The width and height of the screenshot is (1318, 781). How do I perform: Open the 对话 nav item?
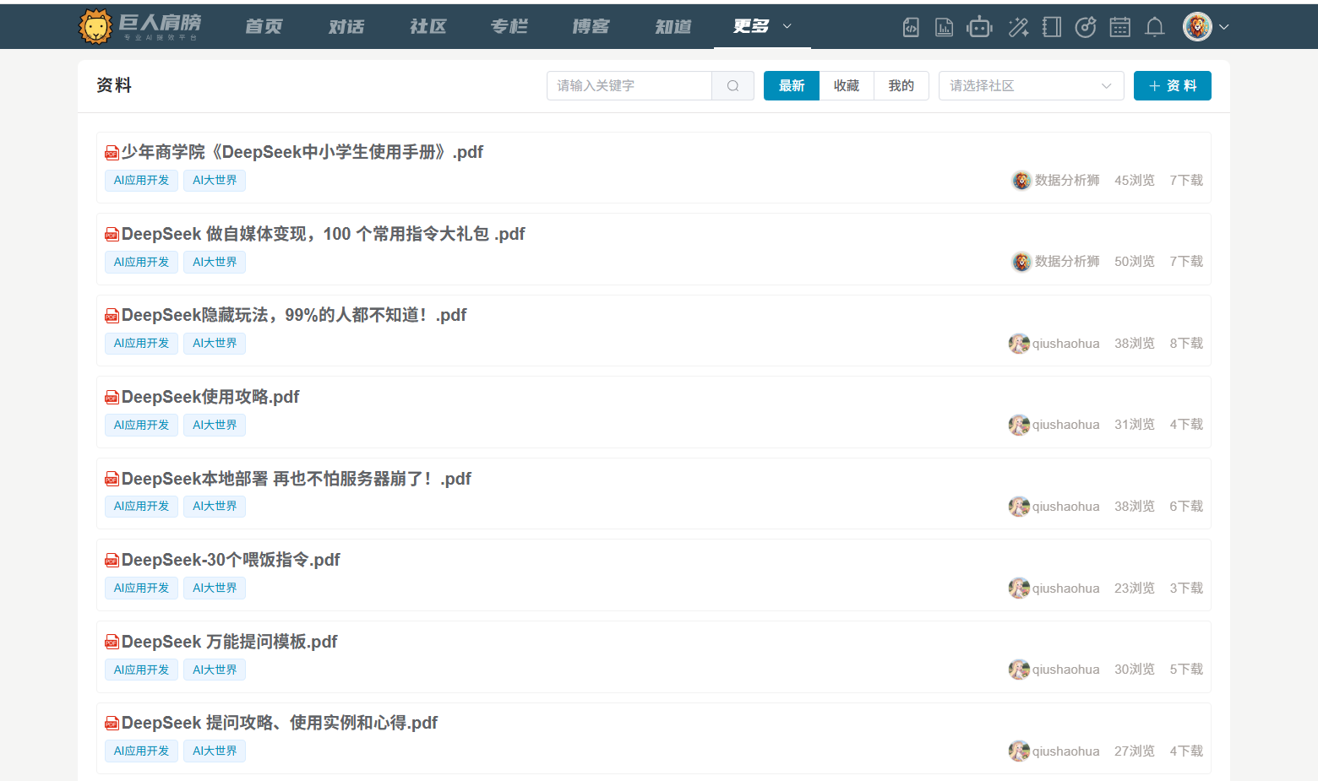tap(346, 26)
